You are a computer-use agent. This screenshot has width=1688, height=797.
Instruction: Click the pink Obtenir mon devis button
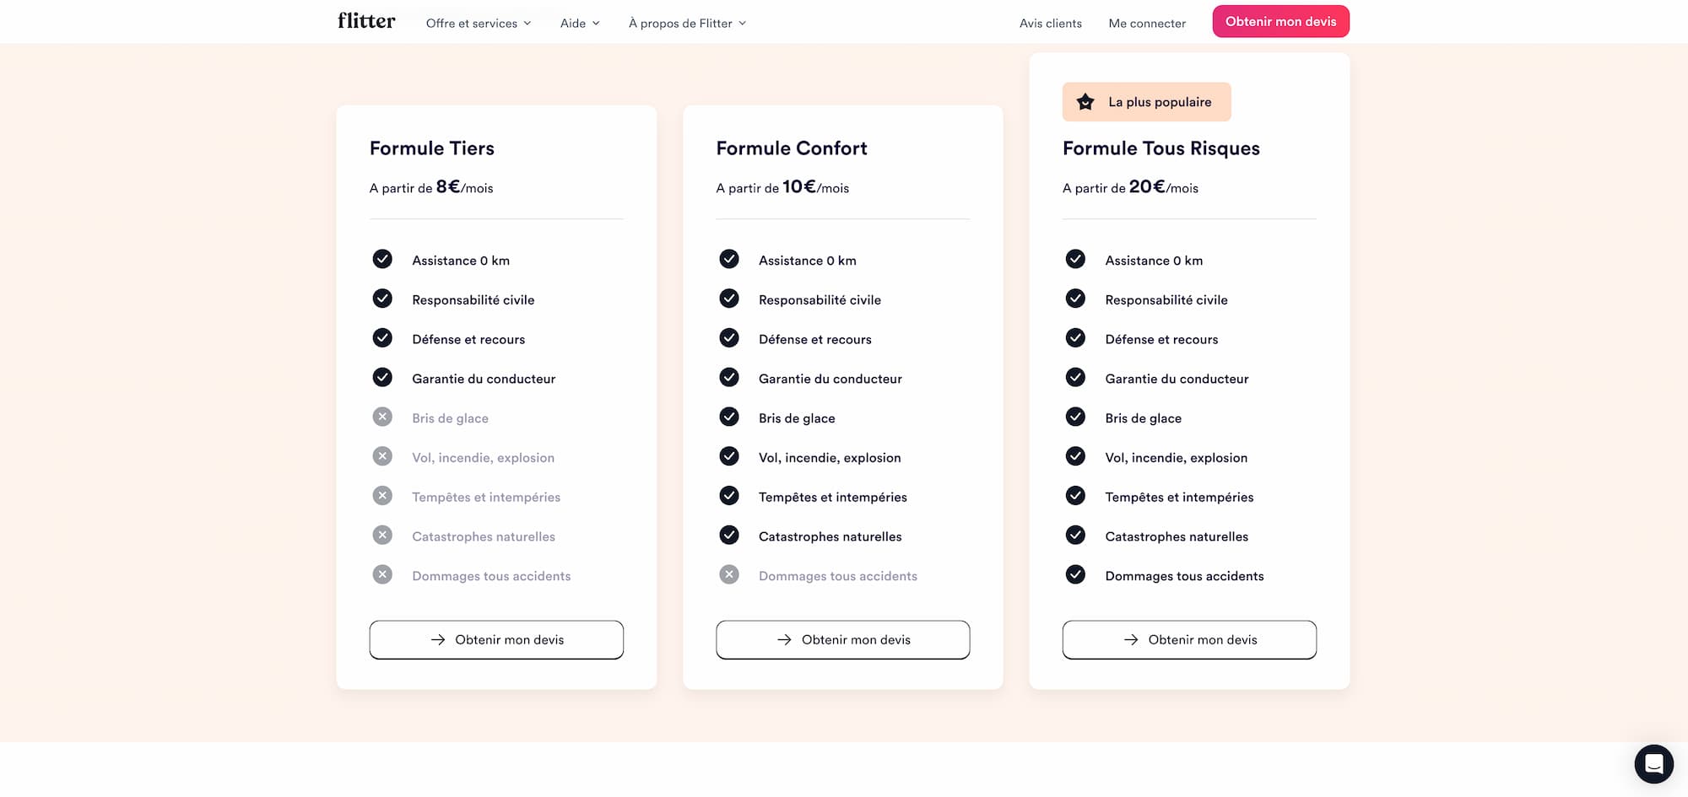click(x=1280, y=22)
